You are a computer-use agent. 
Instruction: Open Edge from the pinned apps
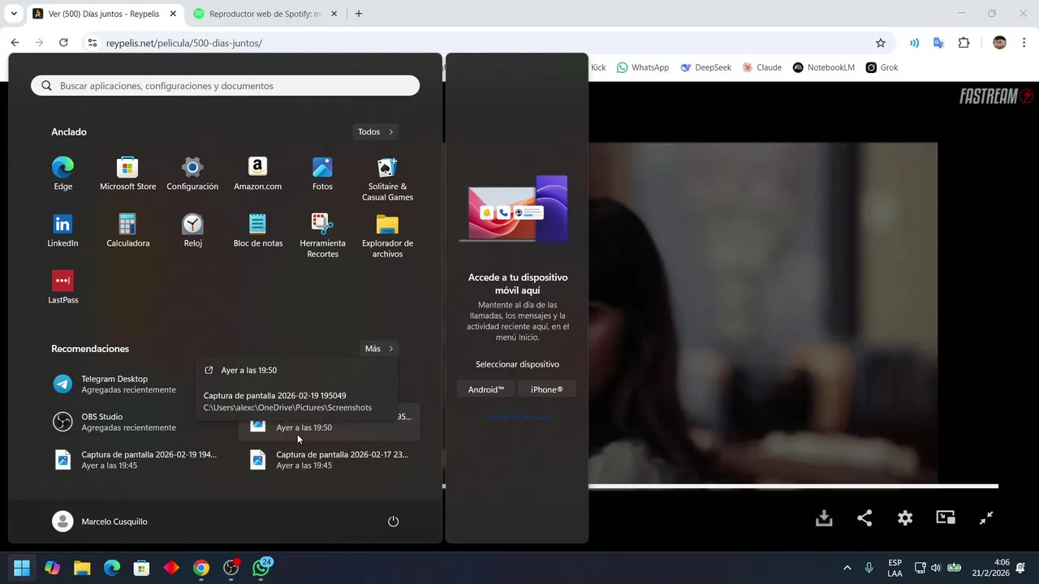coord(63,174)
